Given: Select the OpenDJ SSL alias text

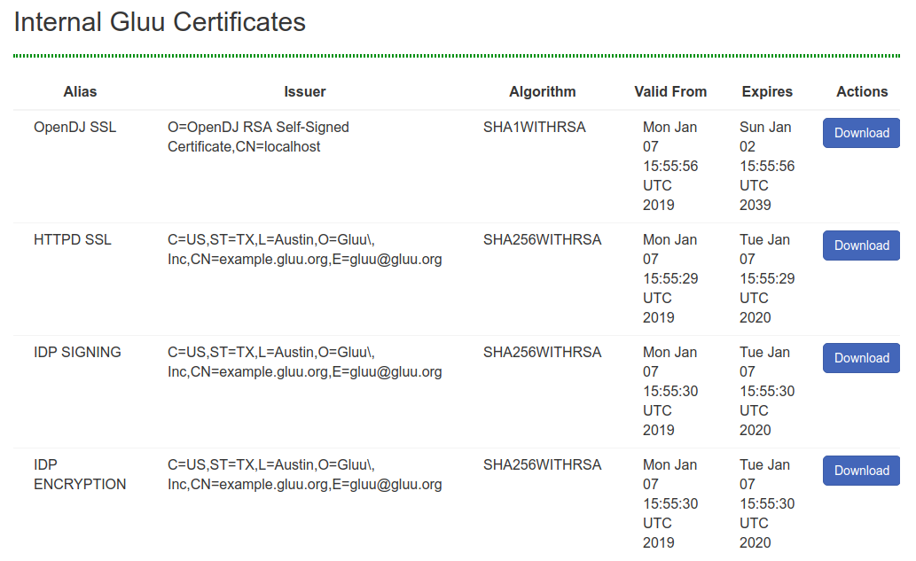Looking at the screenshot, I should pos(73,127).
